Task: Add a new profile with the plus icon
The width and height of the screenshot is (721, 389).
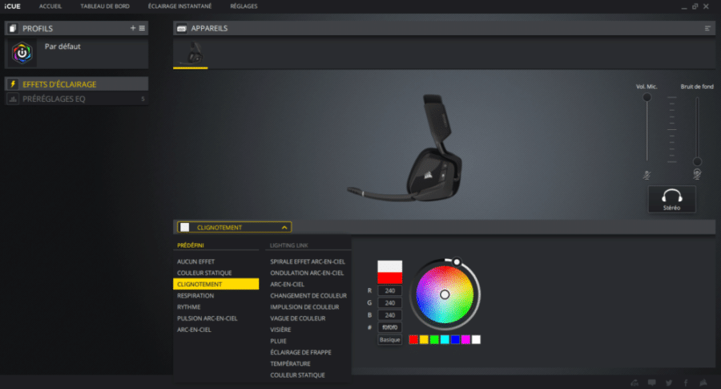Action: click(133, 28)
